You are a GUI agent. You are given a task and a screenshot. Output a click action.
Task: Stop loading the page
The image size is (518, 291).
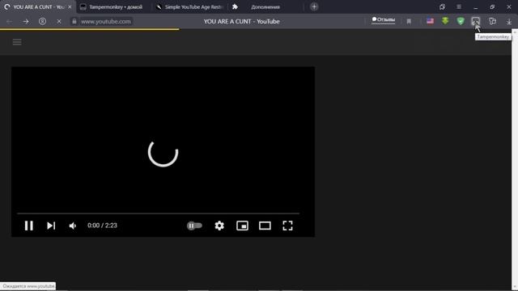point(59,22)
